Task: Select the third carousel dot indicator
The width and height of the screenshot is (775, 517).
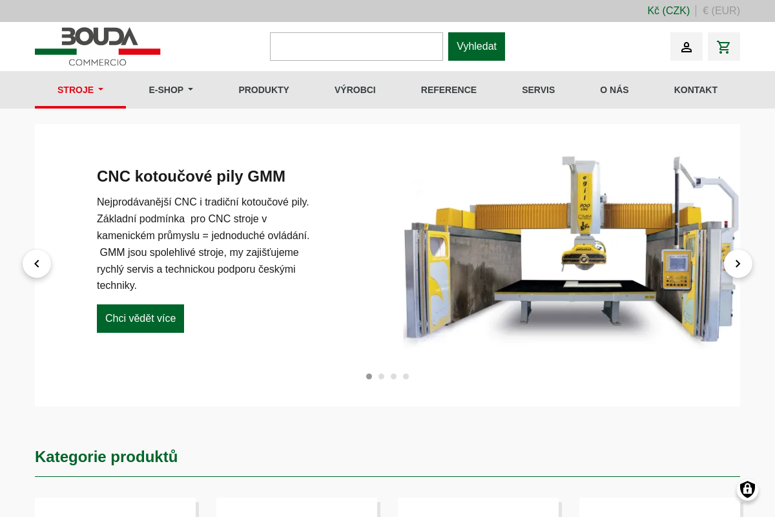Action: click(x=394, y=377)
